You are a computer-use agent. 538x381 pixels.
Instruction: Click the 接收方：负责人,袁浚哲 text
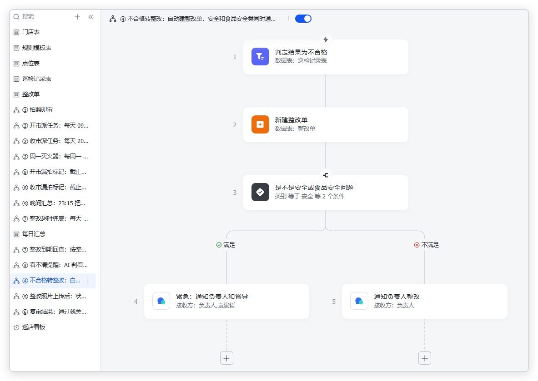(206, 306)
